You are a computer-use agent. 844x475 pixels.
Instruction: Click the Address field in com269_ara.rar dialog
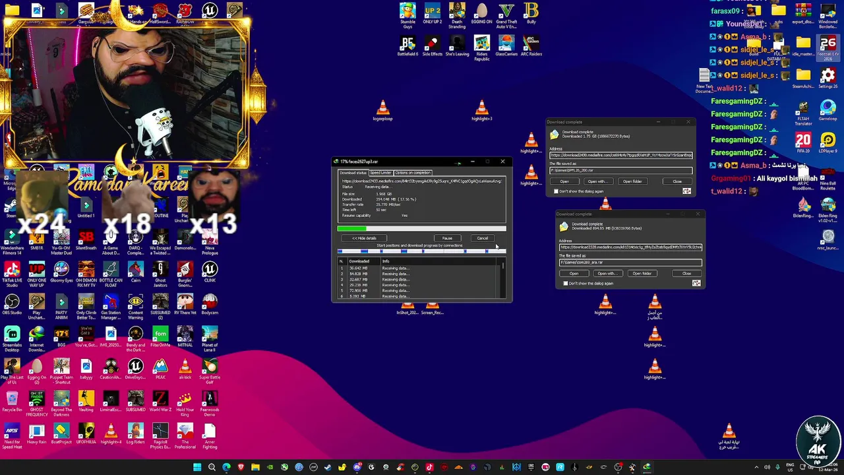pyautogui.click(x=630, y=247)
